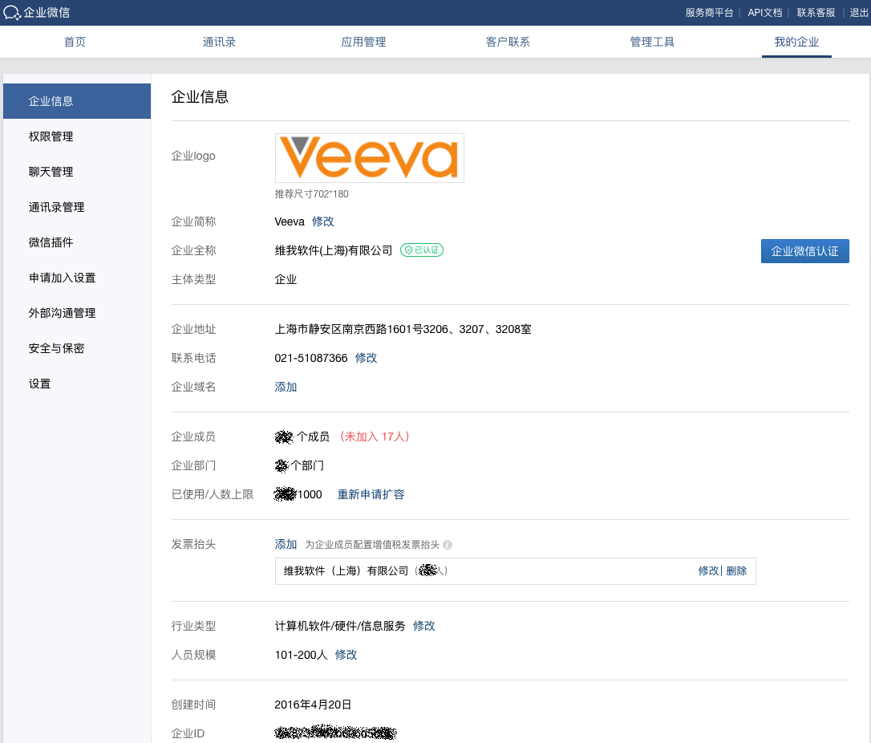Select 权限管理 in the sidebar
This screenshot has width=871, height=743.
[51, 136]
